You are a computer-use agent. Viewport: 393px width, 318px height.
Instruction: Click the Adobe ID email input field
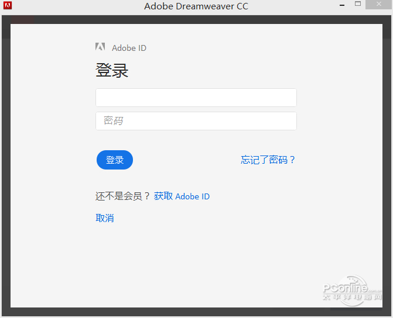[x=196, y=98]
